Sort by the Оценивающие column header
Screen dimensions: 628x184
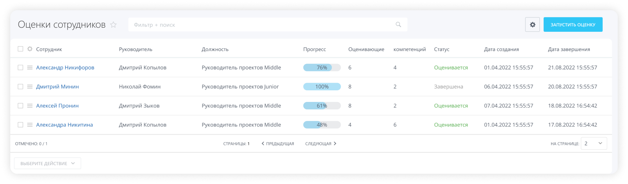(366, 49)
